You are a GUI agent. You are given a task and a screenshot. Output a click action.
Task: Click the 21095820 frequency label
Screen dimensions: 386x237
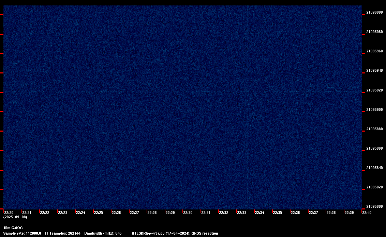(374, 187)
